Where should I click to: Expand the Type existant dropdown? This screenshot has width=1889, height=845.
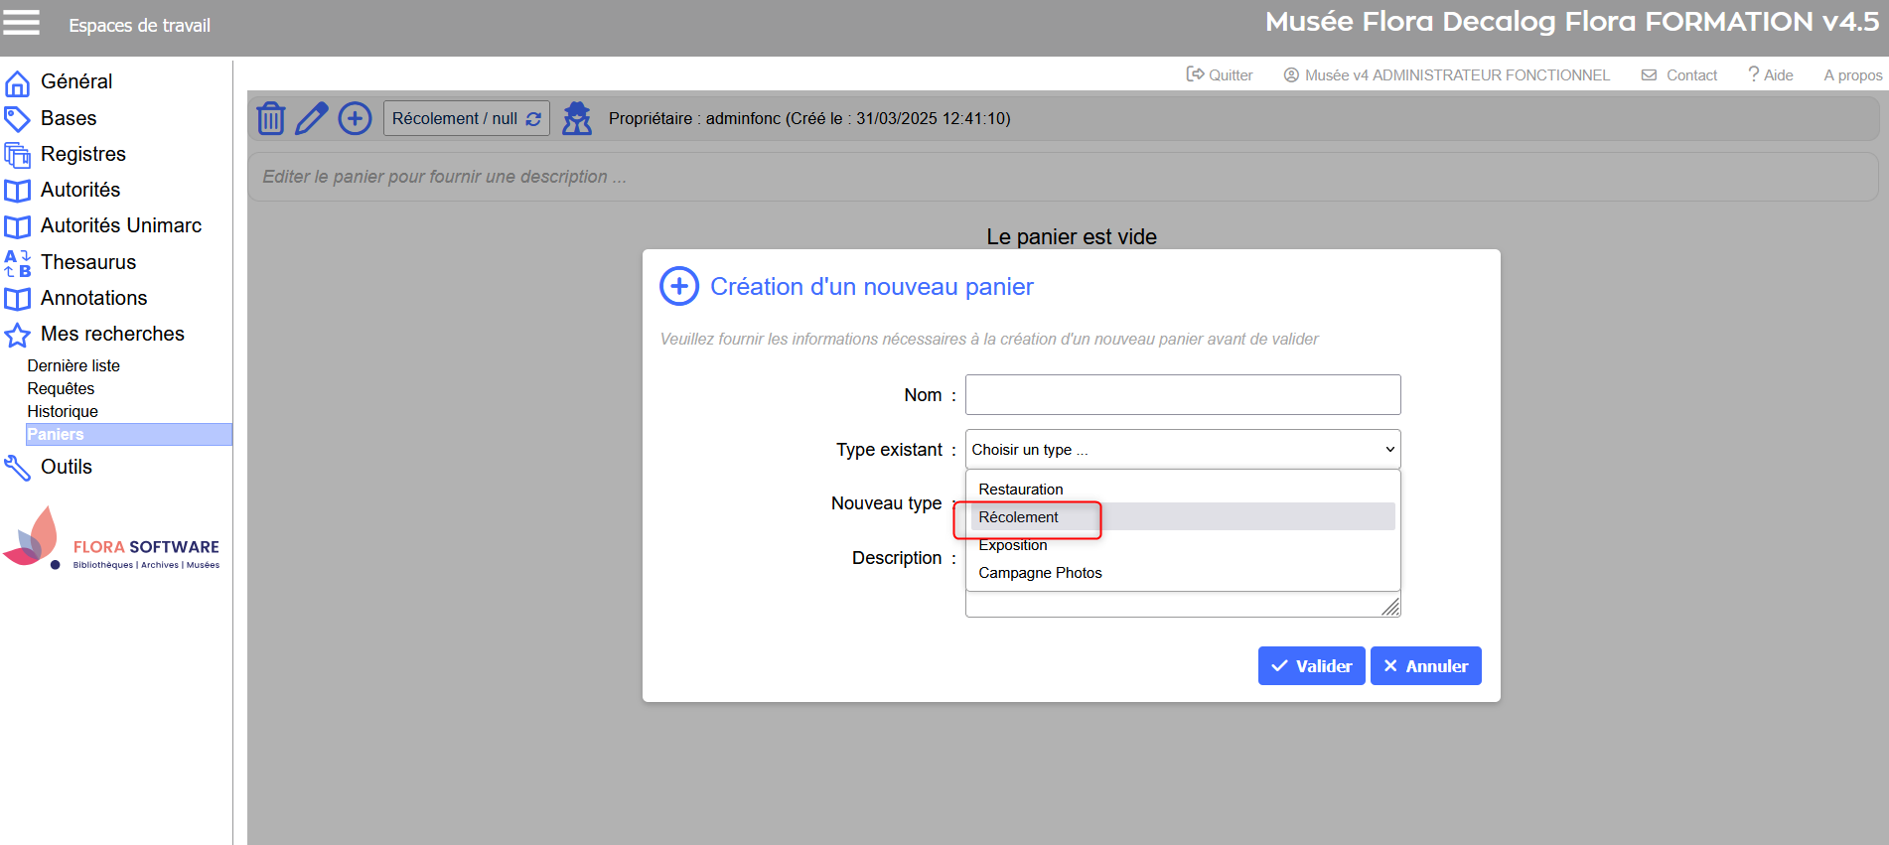click(1182, 450)
